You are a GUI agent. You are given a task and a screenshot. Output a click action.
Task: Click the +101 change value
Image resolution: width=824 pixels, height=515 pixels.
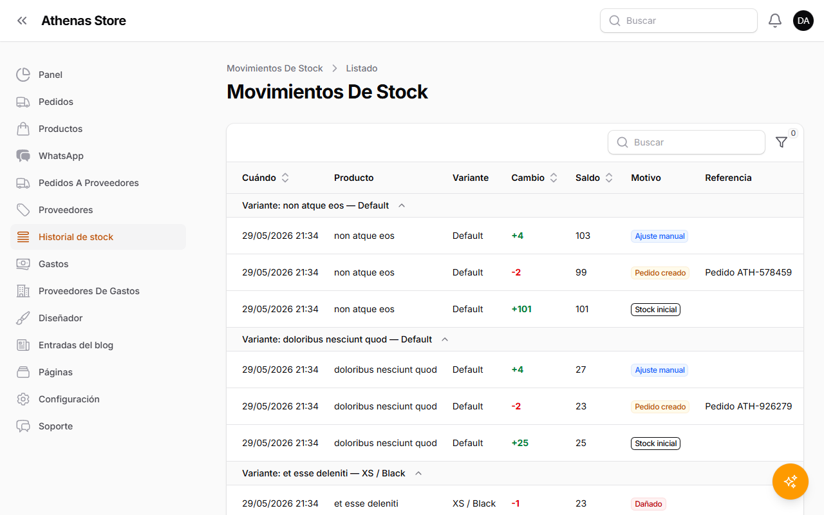click(521, 309)
